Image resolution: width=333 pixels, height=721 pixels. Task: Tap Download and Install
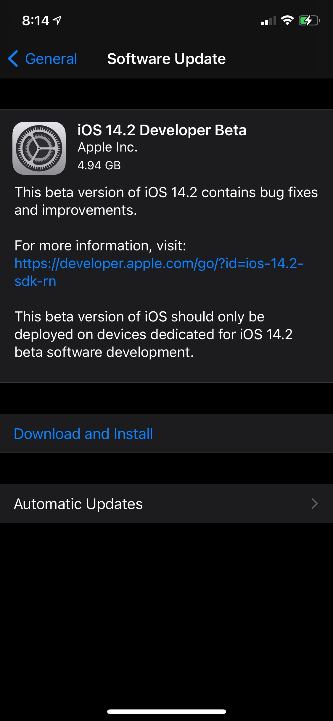83,434
